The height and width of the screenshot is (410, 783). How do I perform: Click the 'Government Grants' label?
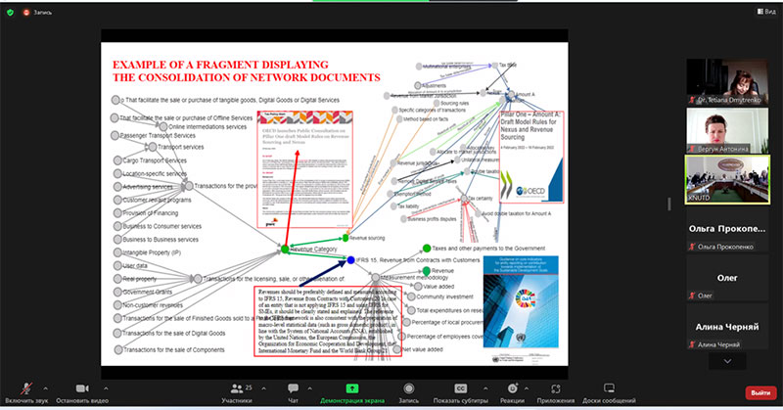(148, 292)
